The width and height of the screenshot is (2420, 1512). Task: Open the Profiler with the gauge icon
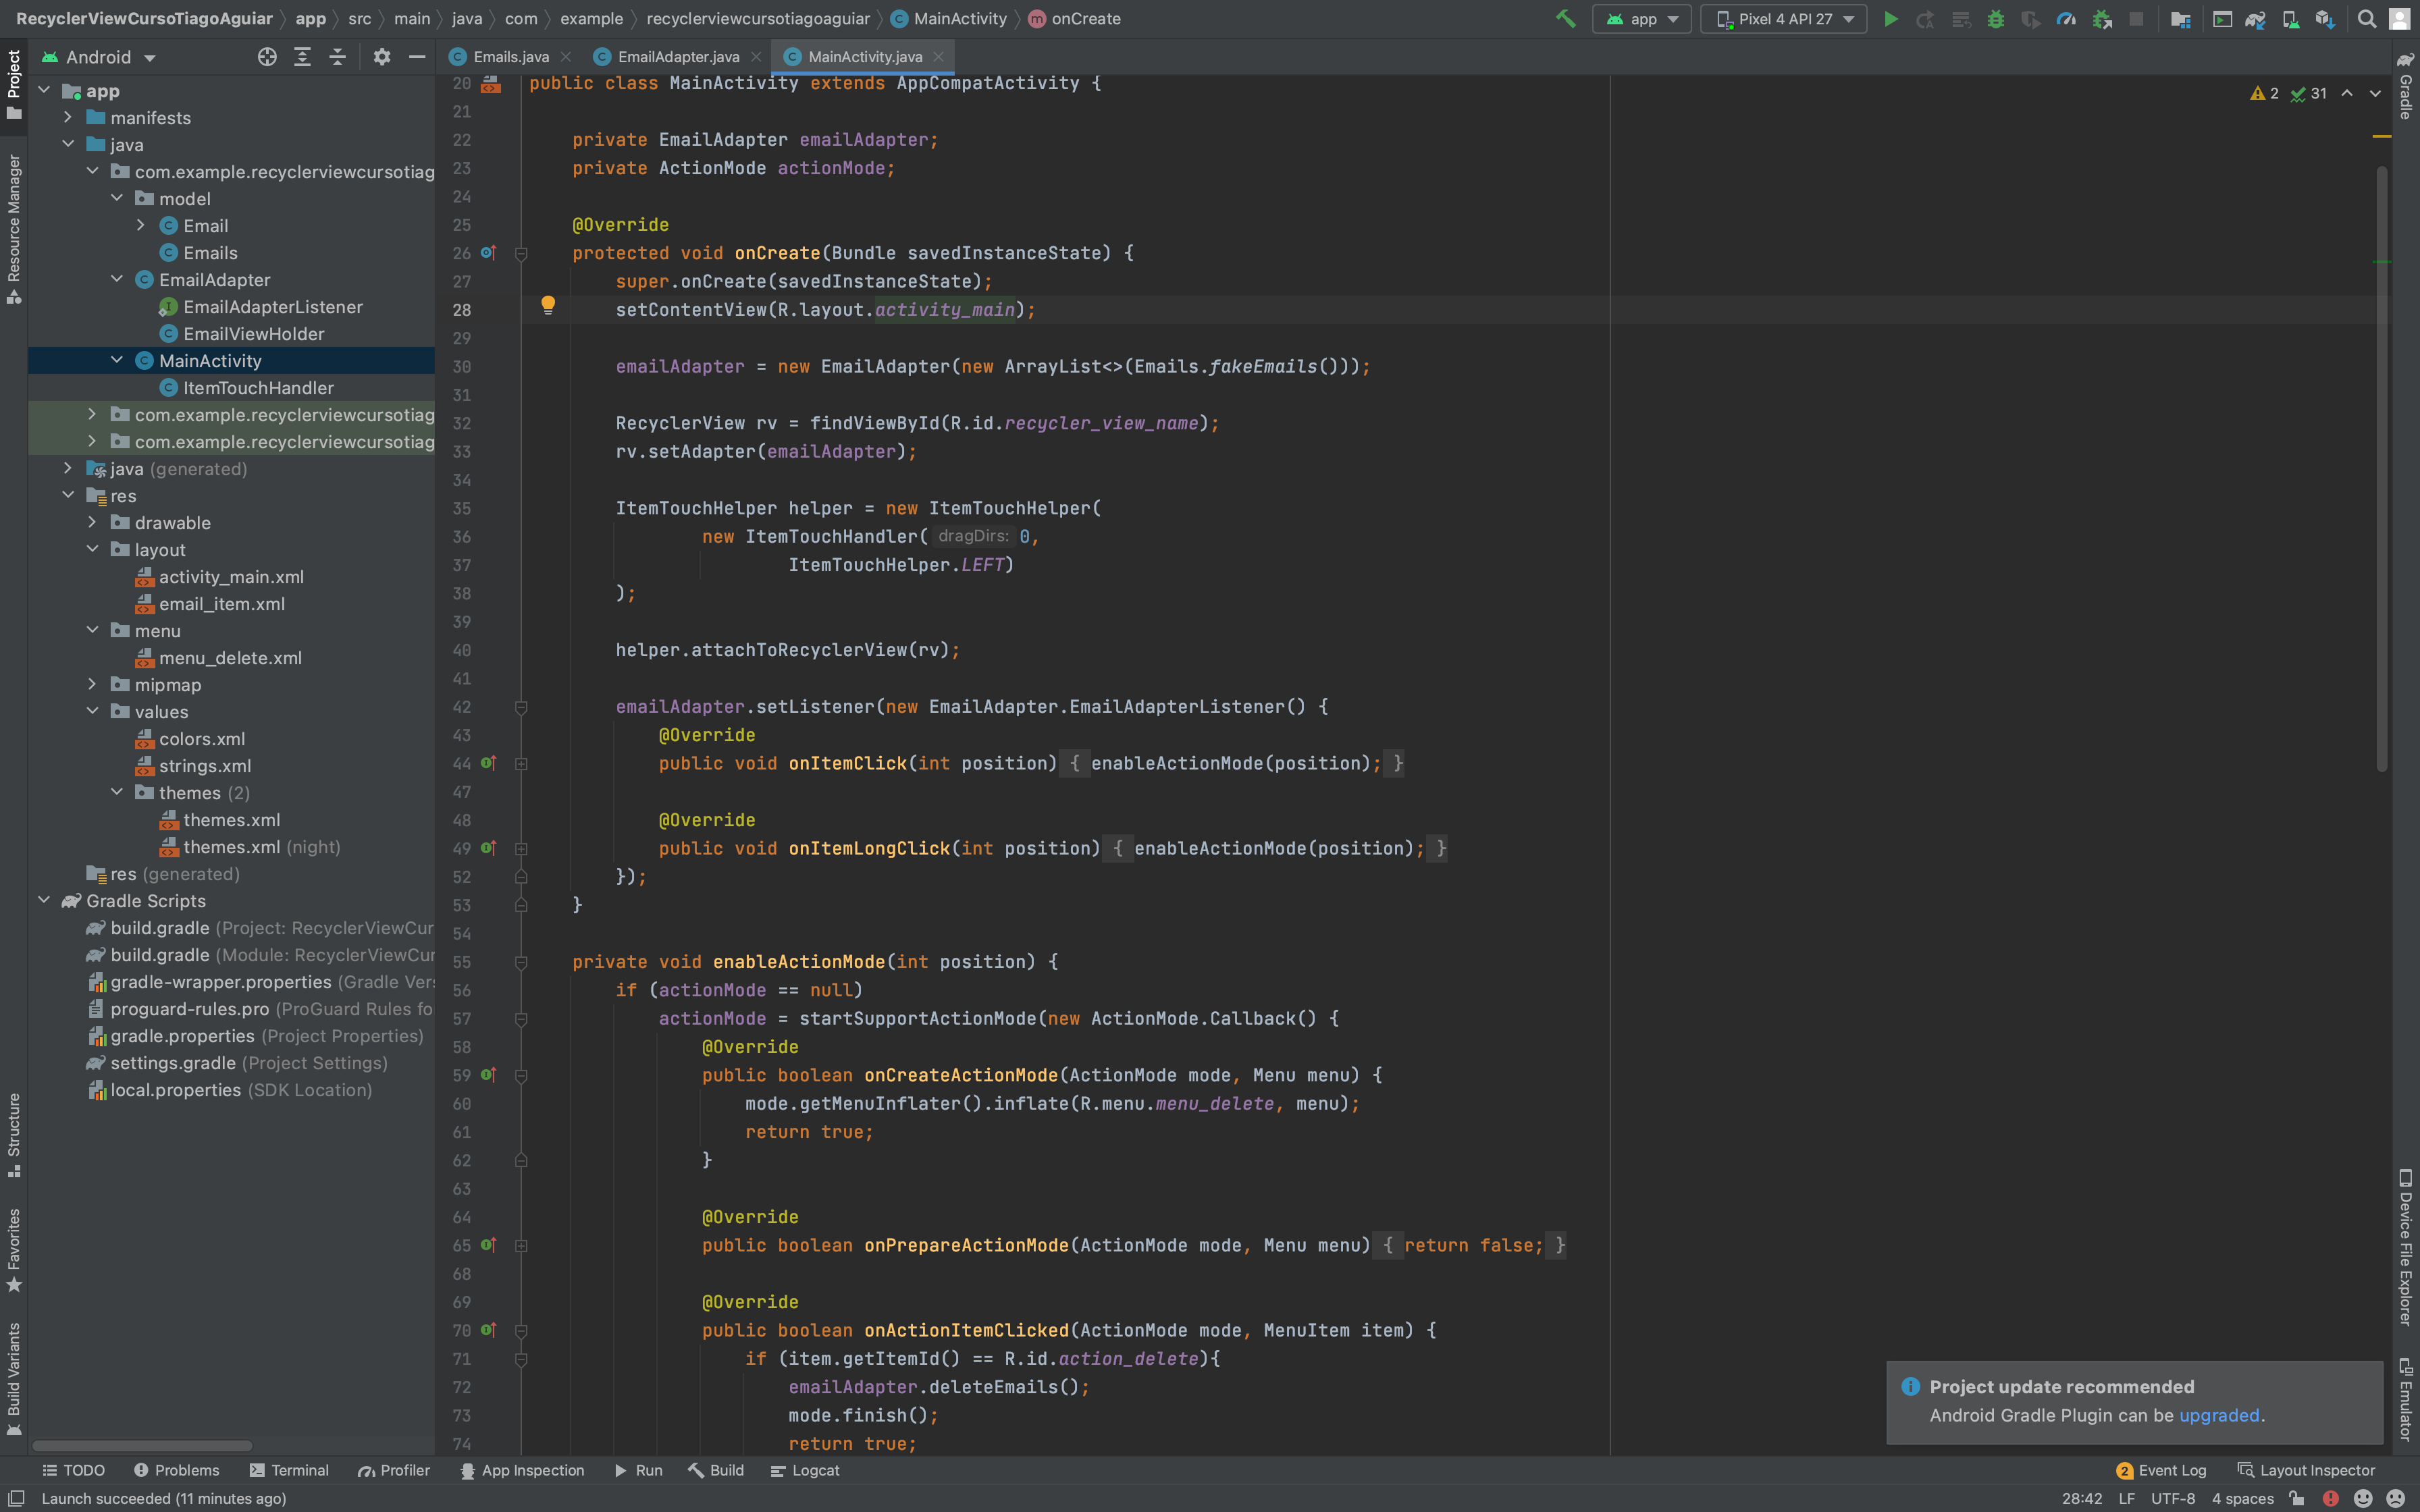(2067, 19)
